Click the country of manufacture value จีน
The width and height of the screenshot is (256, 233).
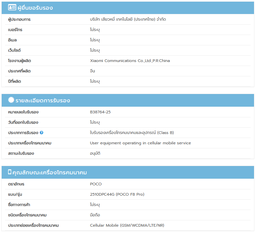coord(93,71)
